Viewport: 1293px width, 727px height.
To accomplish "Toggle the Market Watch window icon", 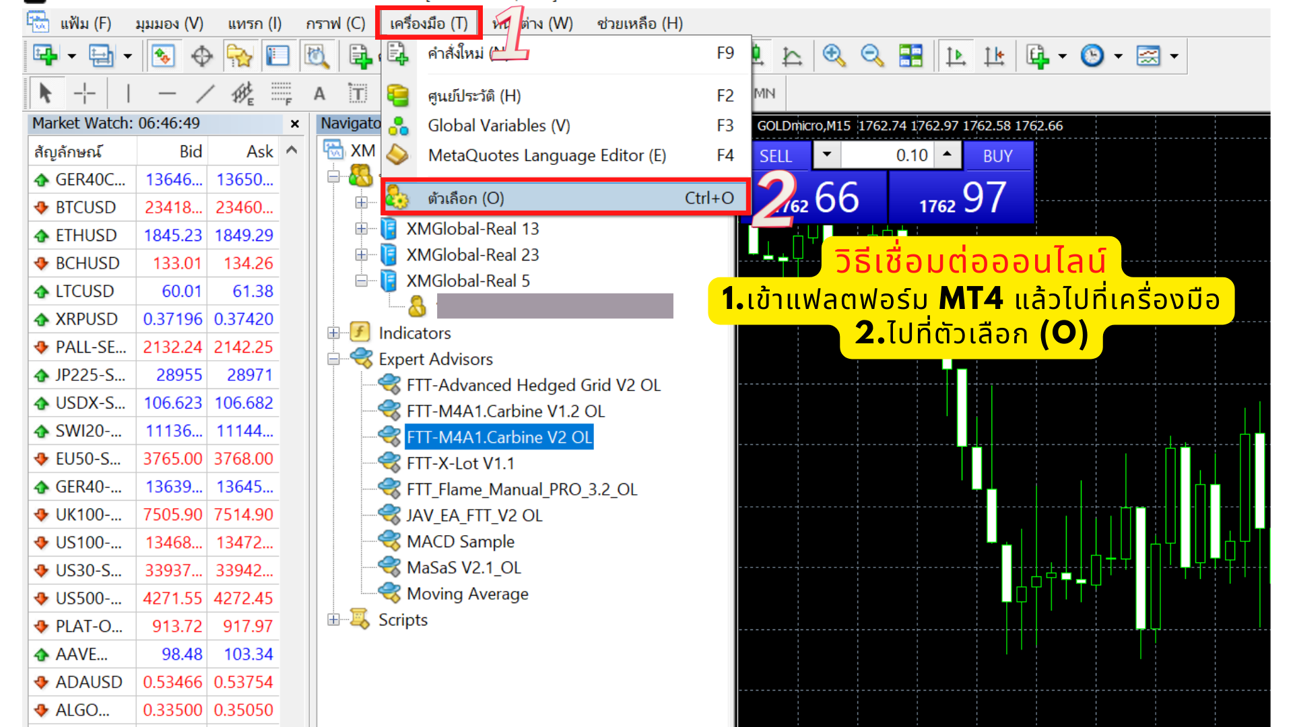I will [163, 56].
